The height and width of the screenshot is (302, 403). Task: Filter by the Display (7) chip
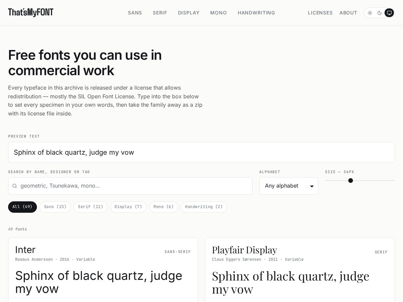coord(128,207)
